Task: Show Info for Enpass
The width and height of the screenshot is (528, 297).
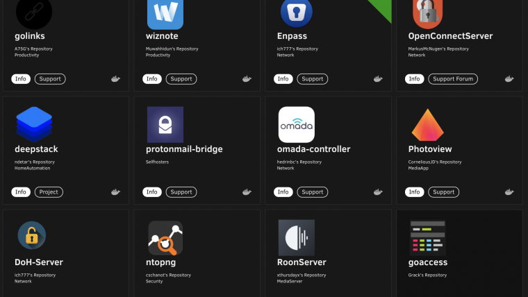Action: 283,79
